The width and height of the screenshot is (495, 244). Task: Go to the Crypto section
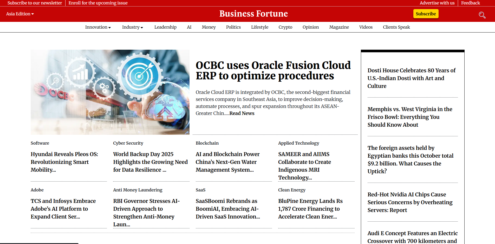click(x=285, y=27)
